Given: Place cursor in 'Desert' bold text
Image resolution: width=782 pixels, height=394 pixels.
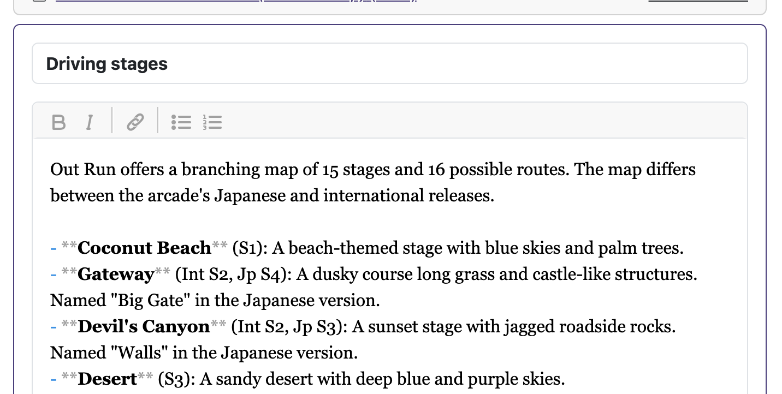Looking at the screenshot, I should click(x=107, y=379).
